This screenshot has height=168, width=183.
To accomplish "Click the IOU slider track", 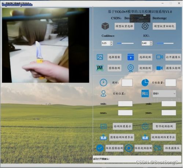I will point(165,43).
